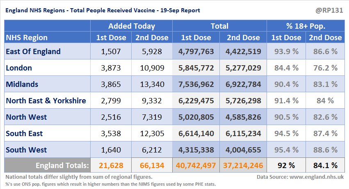This screenshot has height=189, width=349.
Task: Select North East & Yorkshire row label
Action: [x=46, y=101]
